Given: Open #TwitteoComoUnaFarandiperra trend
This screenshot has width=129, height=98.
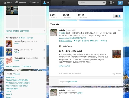Looking at the screenshot, I should click(x=18, y=83).
